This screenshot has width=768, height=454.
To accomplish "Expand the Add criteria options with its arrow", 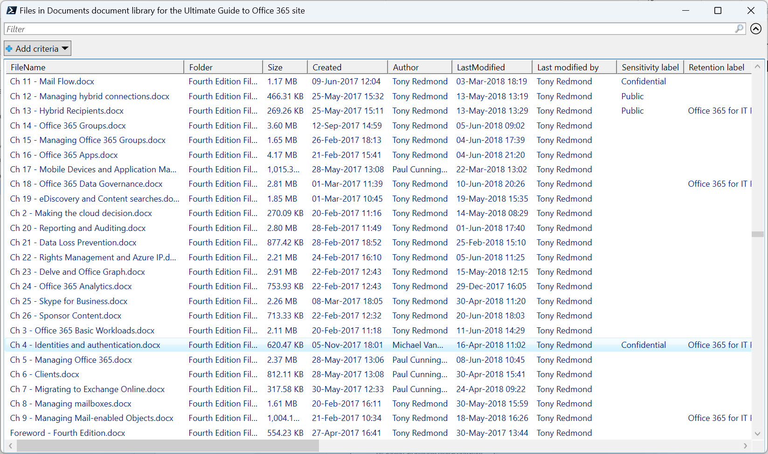I will [x=66, y=48].
